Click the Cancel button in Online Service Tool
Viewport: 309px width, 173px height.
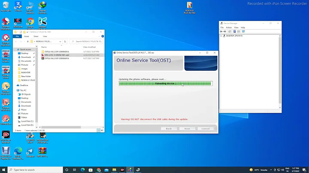(x=206, y=128)
